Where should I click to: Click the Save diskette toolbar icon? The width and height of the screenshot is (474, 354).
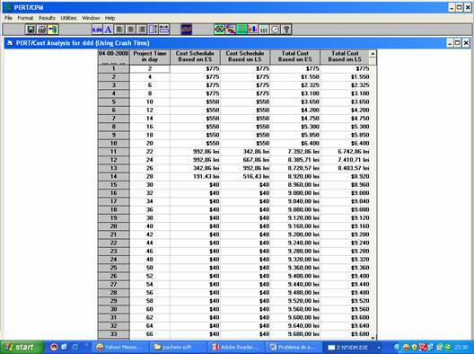click(31, 30)
